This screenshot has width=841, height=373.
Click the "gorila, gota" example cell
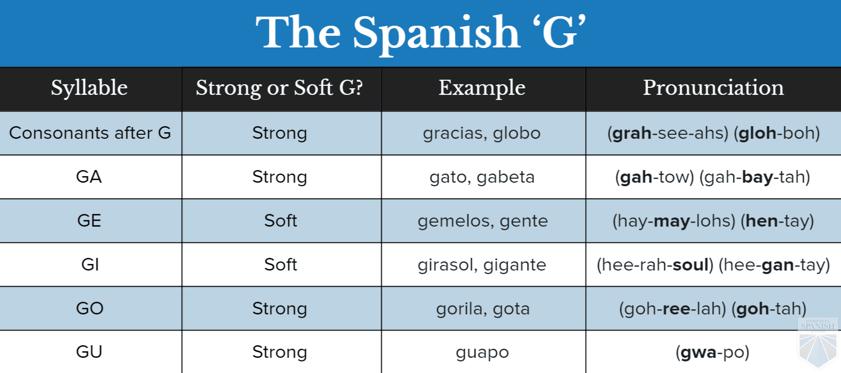483,308
